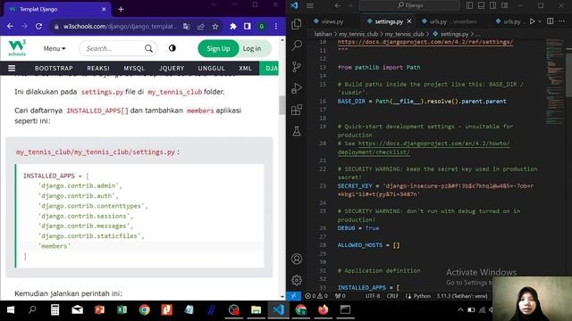Click the Sign Up button
The image size is (572, 321).
click(x=218, y=48)
